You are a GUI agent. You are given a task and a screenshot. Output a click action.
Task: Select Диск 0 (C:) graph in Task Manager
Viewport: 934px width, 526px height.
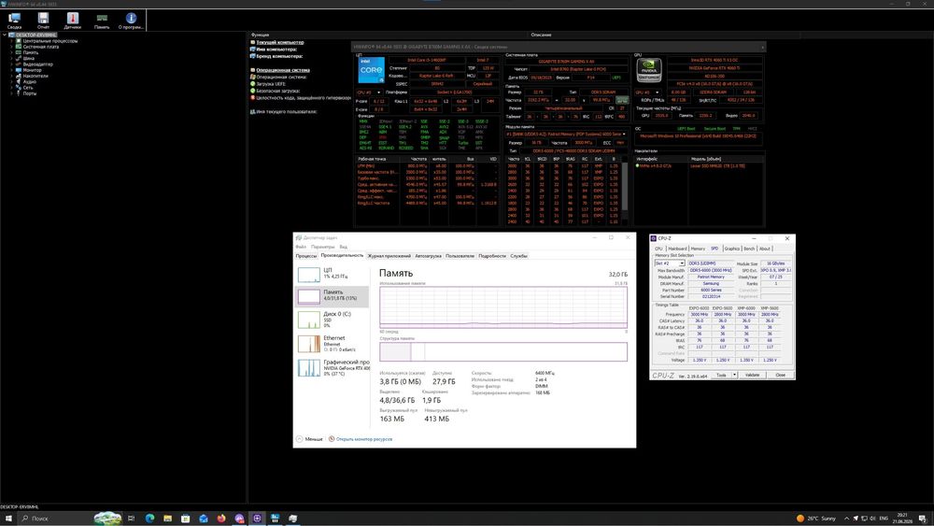coord(309,320)
